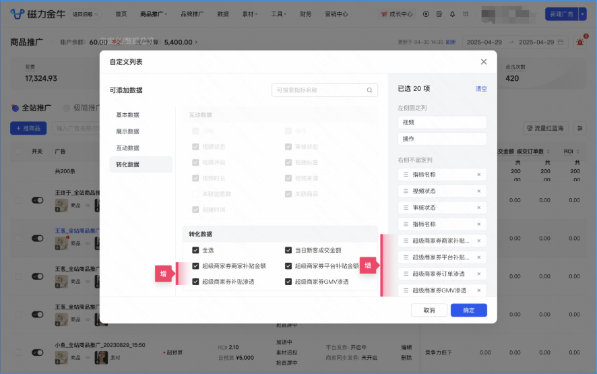Toggle the 创建时间 checkbox
Screen dimensions: 597x374
tap(195, 210)
